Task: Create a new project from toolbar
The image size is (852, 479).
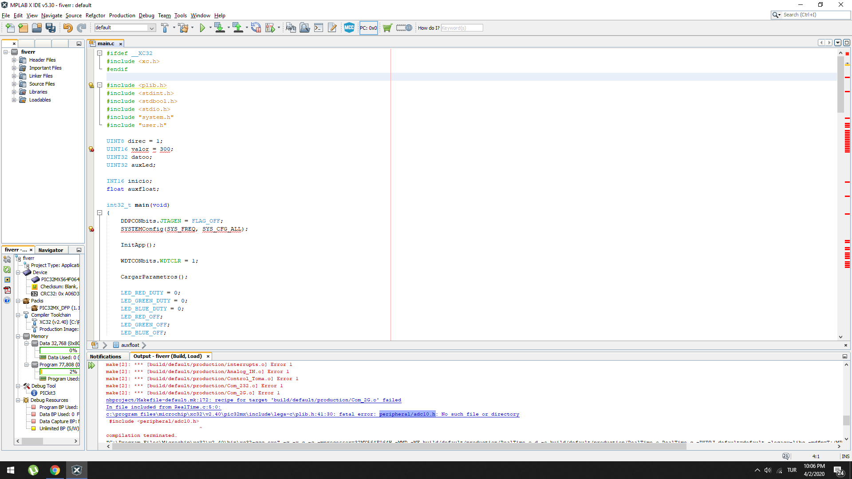Action: [x=23, y=28]
